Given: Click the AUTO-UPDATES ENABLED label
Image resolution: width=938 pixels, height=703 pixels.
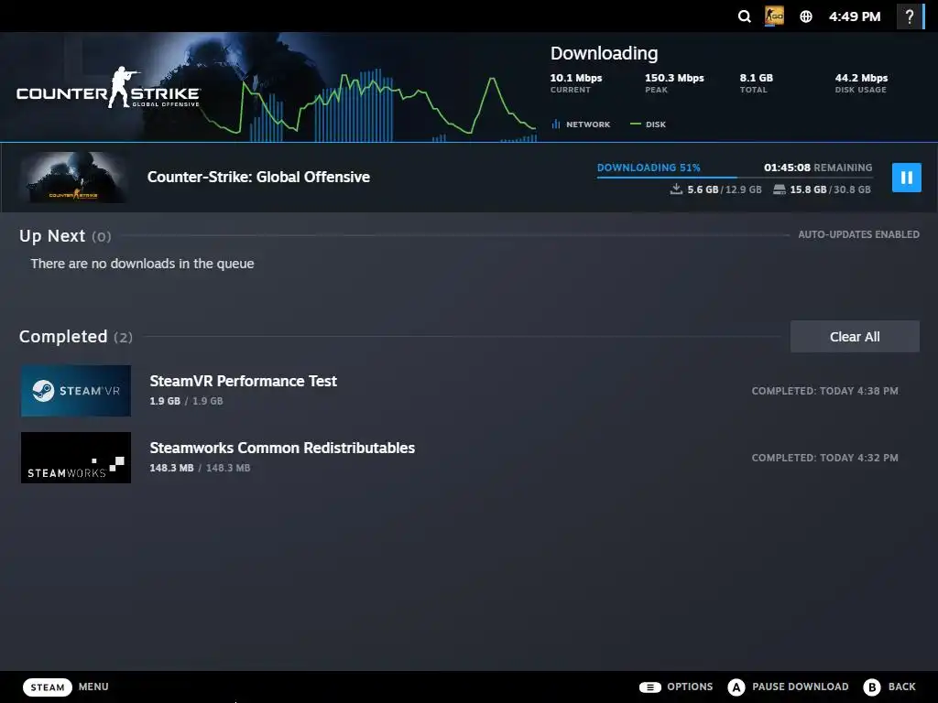Looking at the screenshot, I should 858,234.
